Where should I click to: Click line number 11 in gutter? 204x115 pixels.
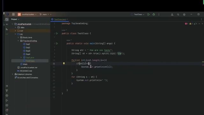pyautogui.click(x=54, y=64)
